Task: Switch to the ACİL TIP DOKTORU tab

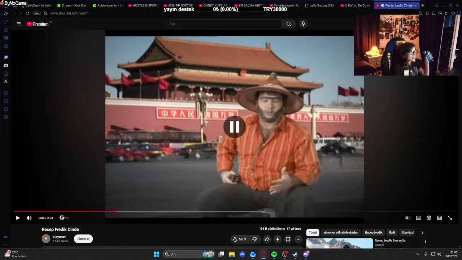Action: [178, 5]
